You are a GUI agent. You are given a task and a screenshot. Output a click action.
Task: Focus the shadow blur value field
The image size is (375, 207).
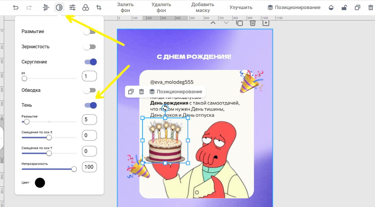click(89, 120)
